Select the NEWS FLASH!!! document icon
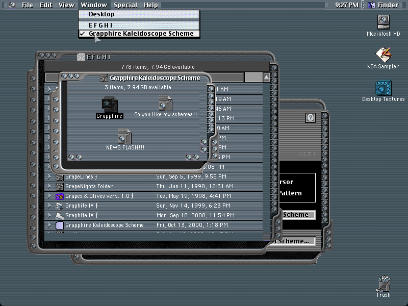This screenshot has width=408, height=306. click(124, 136)
